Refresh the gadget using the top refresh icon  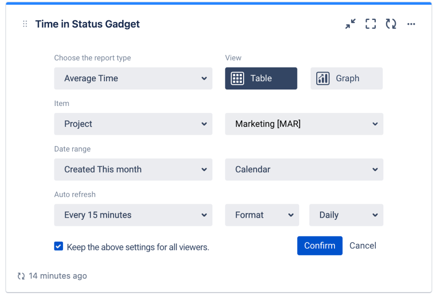(391, 24)
